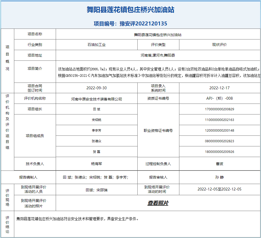The height and width of the screenshot is (238, 261).
Task: Select the conclusion text about 符合安全技术和管理要求
Action: pos(77,219)
